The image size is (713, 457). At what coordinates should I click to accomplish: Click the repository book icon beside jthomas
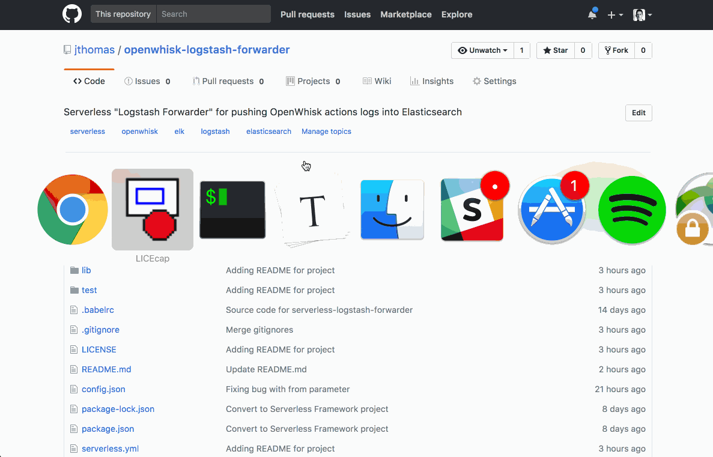coord(67,50)
